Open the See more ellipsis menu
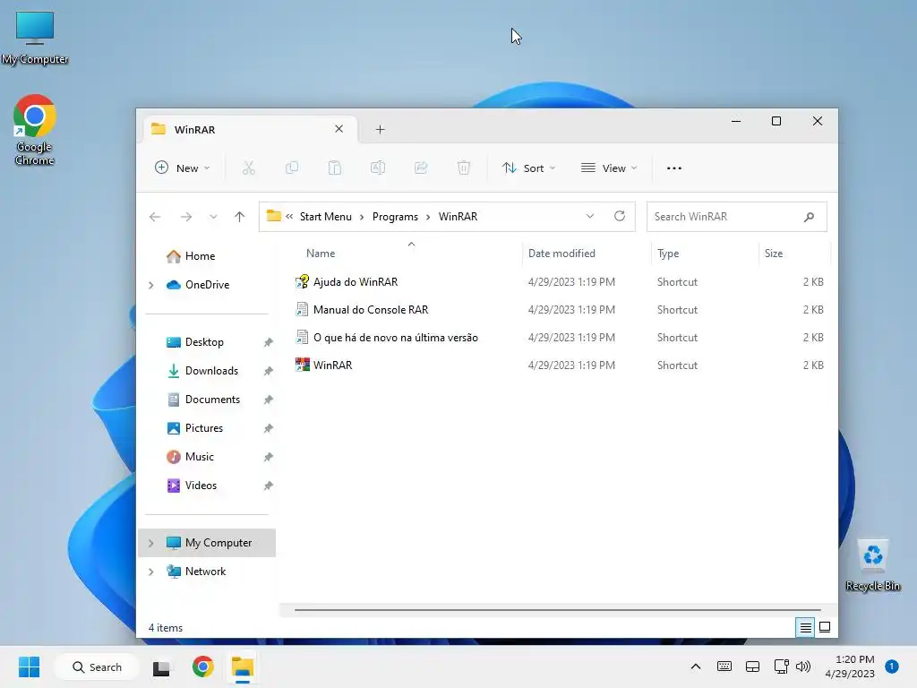 pyautogui.click(x=673, y=168)
